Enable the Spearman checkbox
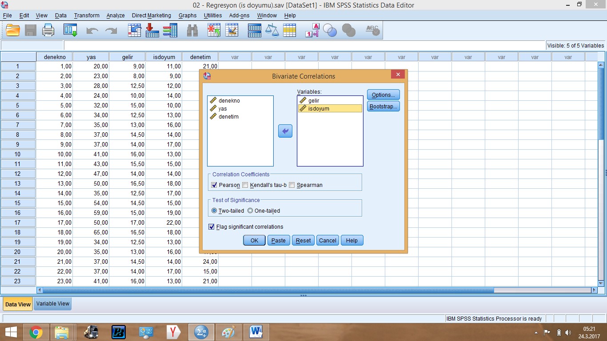The height and width of the screenshot is (341, 607). (292, 185)
